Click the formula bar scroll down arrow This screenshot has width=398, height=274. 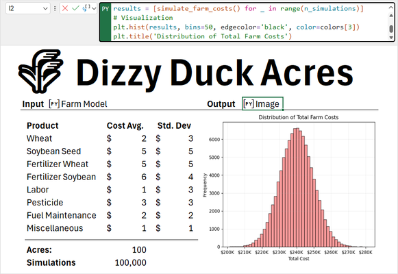[x=391, y=38]
